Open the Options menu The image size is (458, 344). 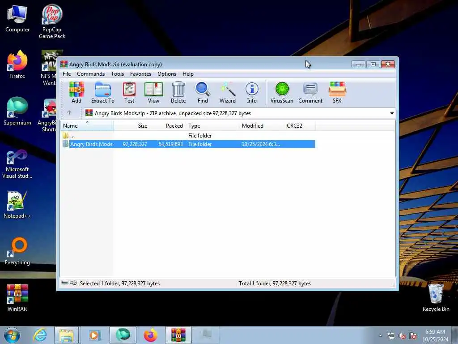(x=167, y=74)
